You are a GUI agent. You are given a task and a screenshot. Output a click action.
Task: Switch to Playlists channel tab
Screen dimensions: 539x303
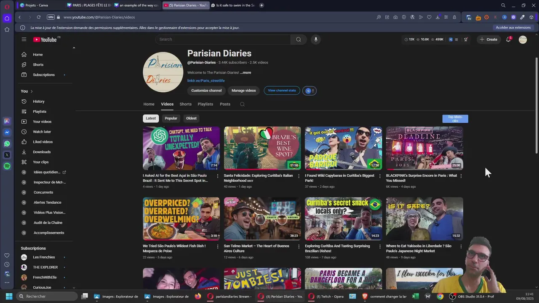point(205,104)
